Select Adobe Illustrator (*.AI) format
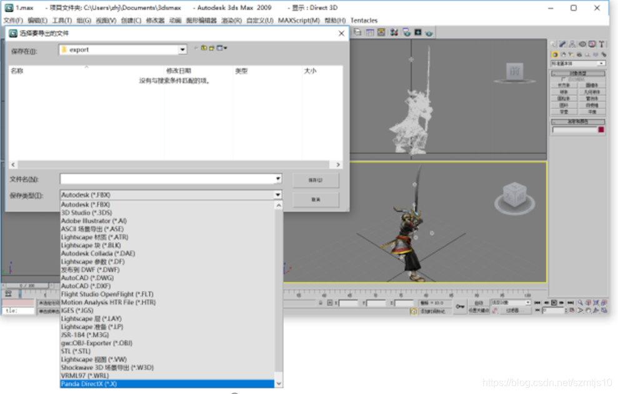618x394 pixels. pyautogui.click(x=167, y=221)
